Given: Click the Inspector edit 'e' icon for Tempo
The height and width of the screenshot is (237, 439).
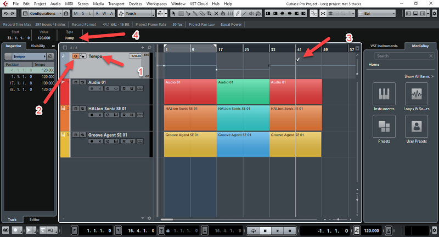Looking at the screenshot, I should tap(50, 57).
